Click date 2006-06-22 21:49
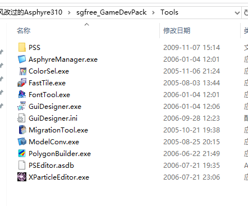Viewport: 248px width, 206px height. click(191, 154)
